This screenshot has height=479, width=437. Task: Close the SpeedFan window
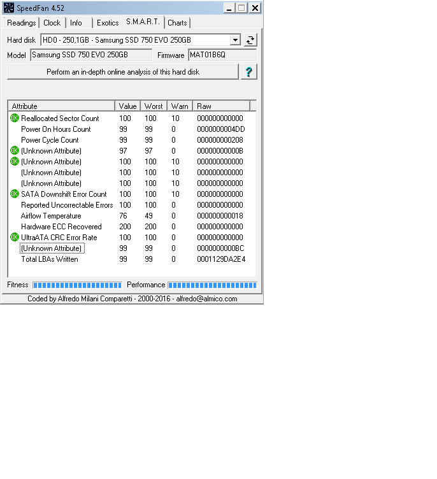pos(255,8)
